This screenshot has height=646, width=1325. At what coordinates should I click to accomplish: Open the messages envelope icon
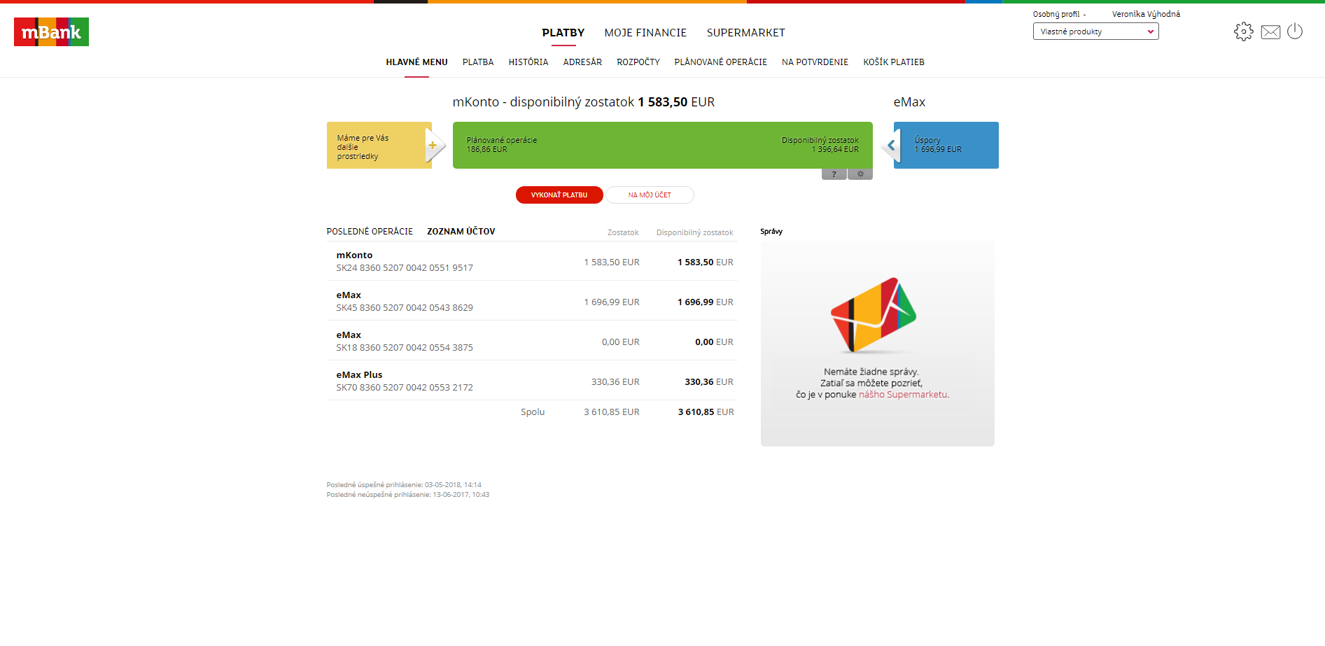[x=1270, y=32]
